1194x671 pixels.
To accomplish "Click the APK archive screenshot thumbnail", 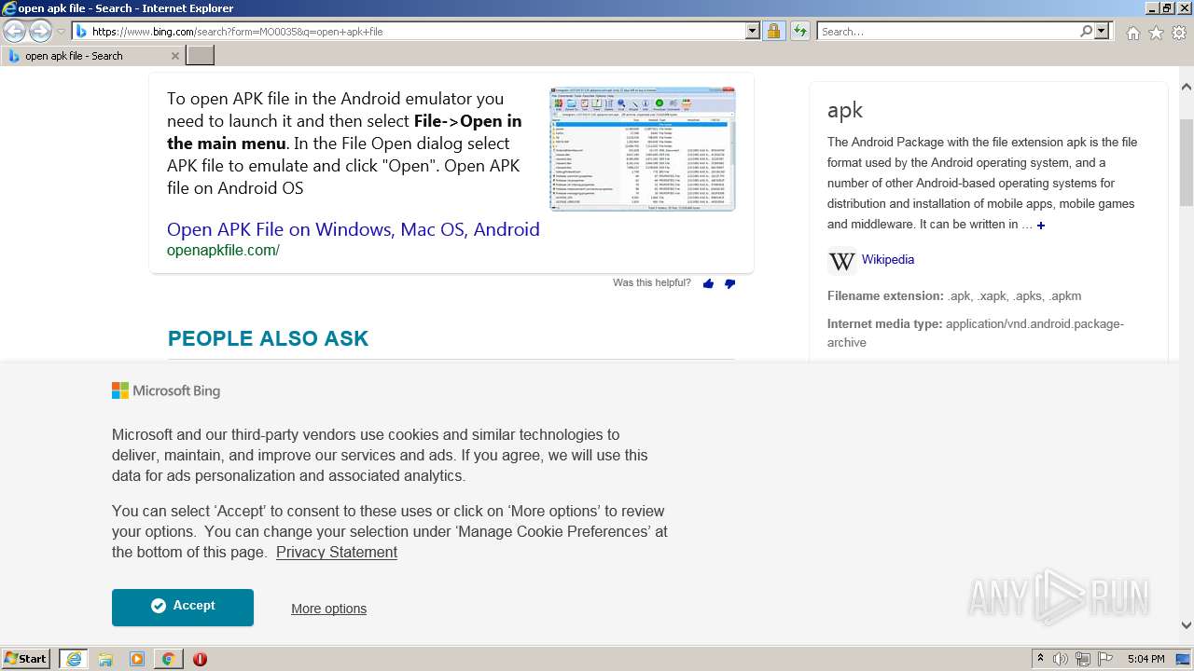I will click(x=642, y=149).
